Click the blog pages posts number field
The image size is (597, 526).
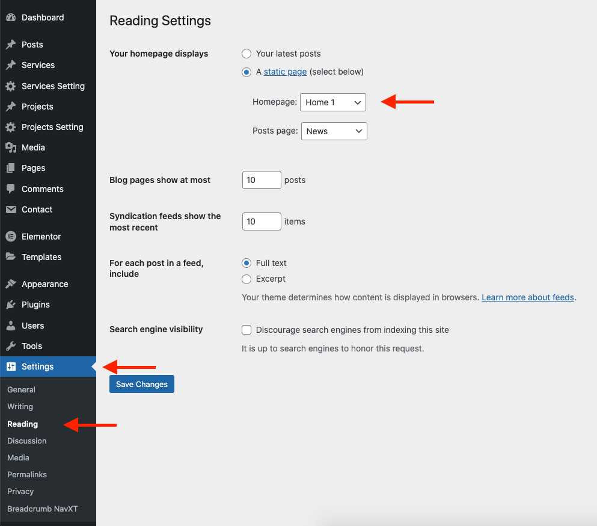point(262,180)
